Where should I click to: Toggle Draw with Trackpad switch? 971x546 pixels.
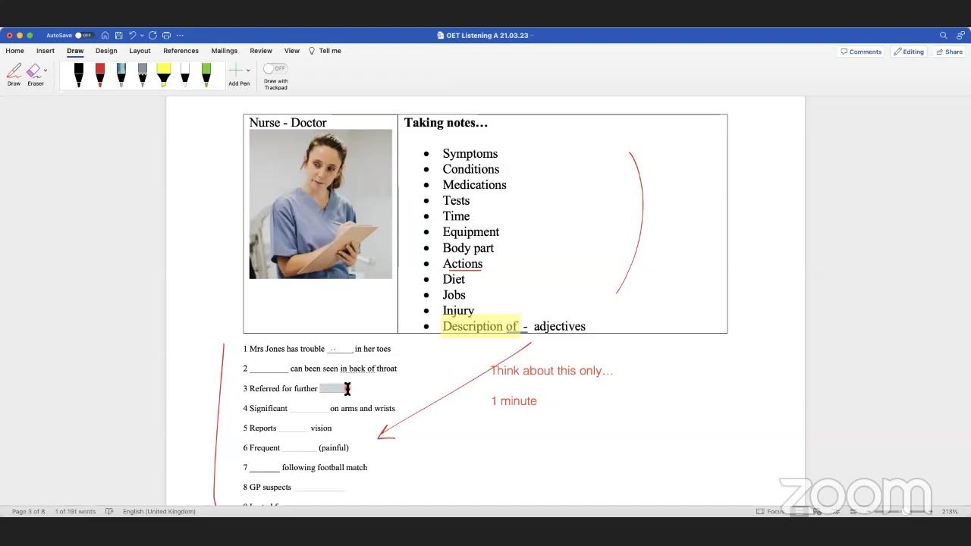click(275, 68)
